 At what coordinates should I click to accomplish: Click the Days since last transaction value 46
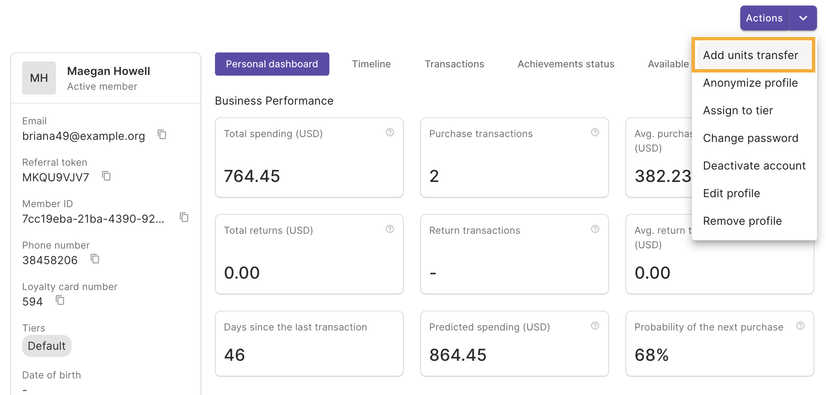pos(235,355)
